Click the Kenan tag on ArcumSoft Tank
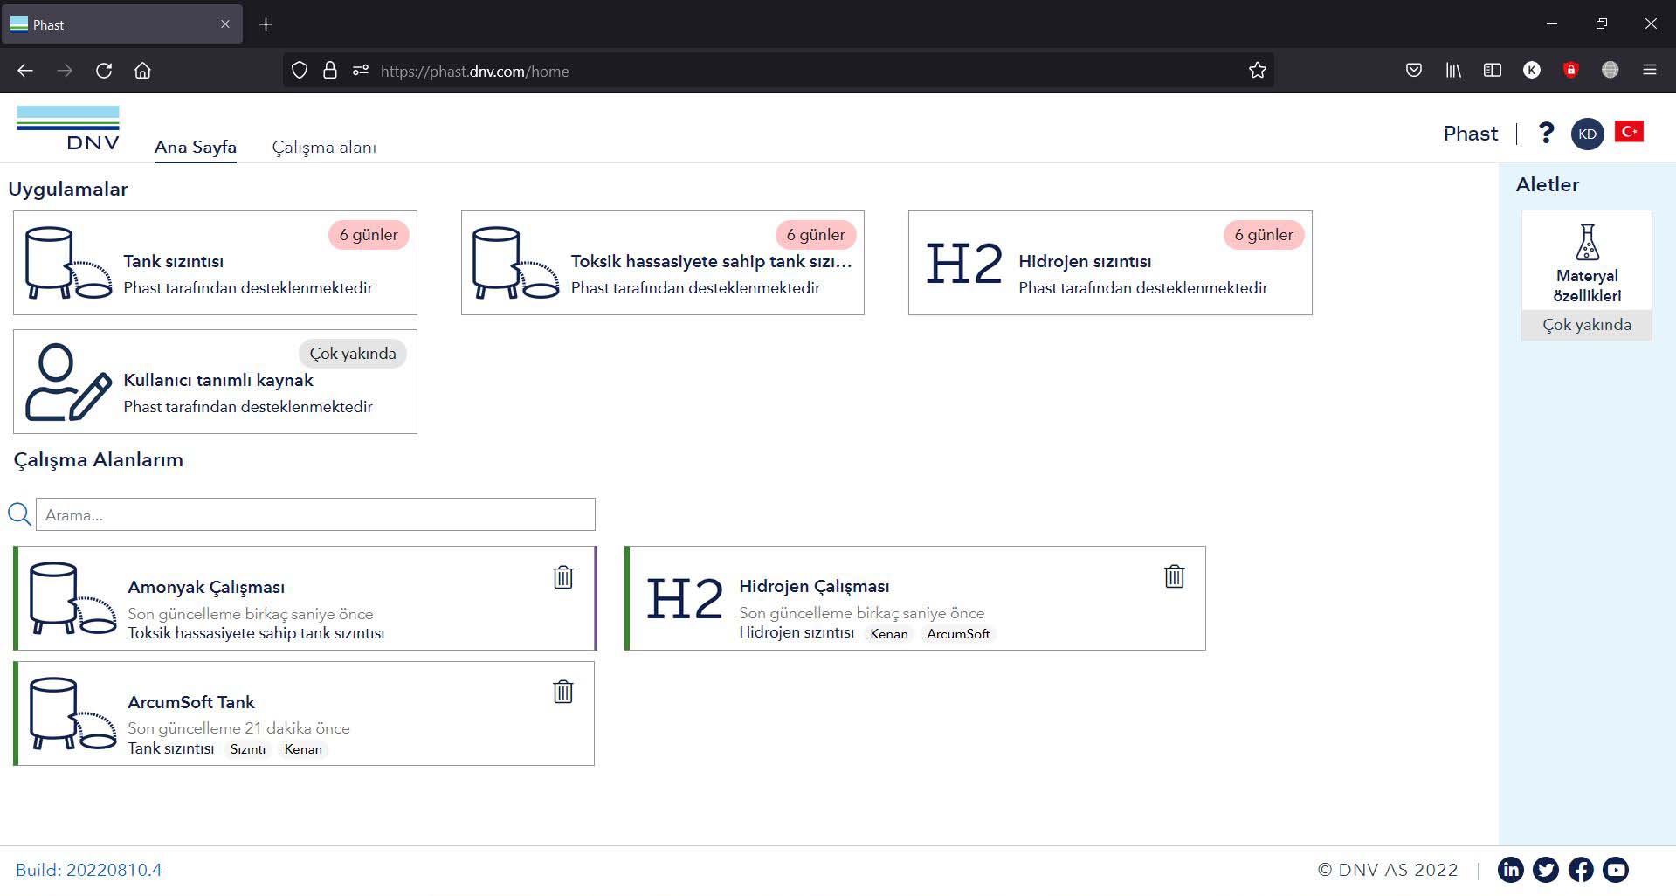Image resolution: width=1676 pixels, height=896 pixels. (x=303, y=749)
